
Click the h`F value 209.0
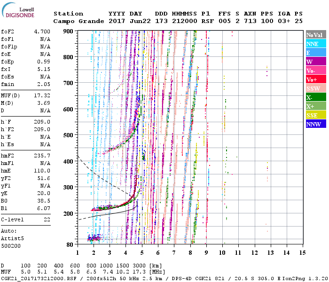[42, 122]
